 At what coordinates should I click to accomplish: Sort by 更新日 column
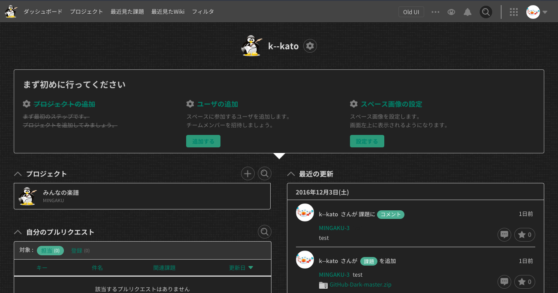pyautogui.click(x=241, y=268)
